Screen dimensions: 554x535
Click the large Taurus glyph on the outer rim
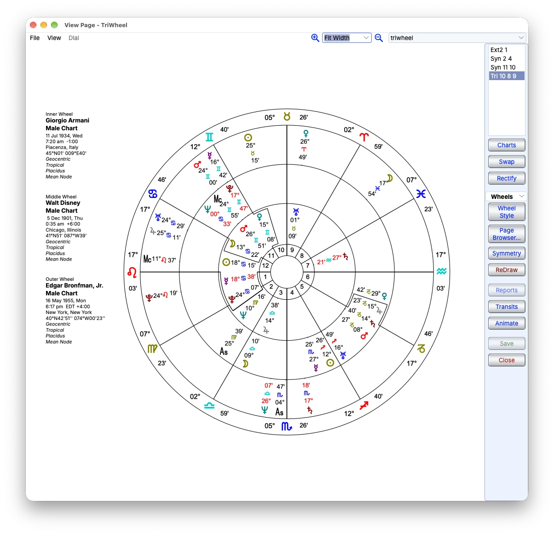tap(287, 116)
